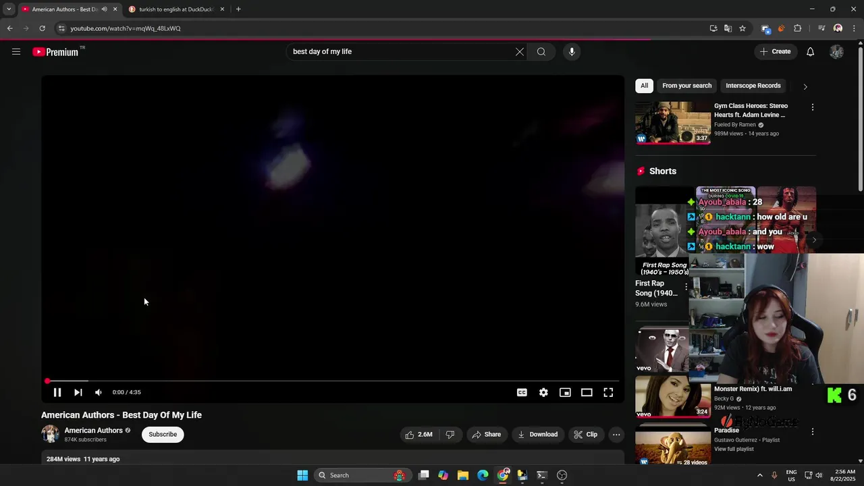The width and height of the screenshot is (864, 486).
Task: Click the YouTube Create button
Action: [775, 51]
